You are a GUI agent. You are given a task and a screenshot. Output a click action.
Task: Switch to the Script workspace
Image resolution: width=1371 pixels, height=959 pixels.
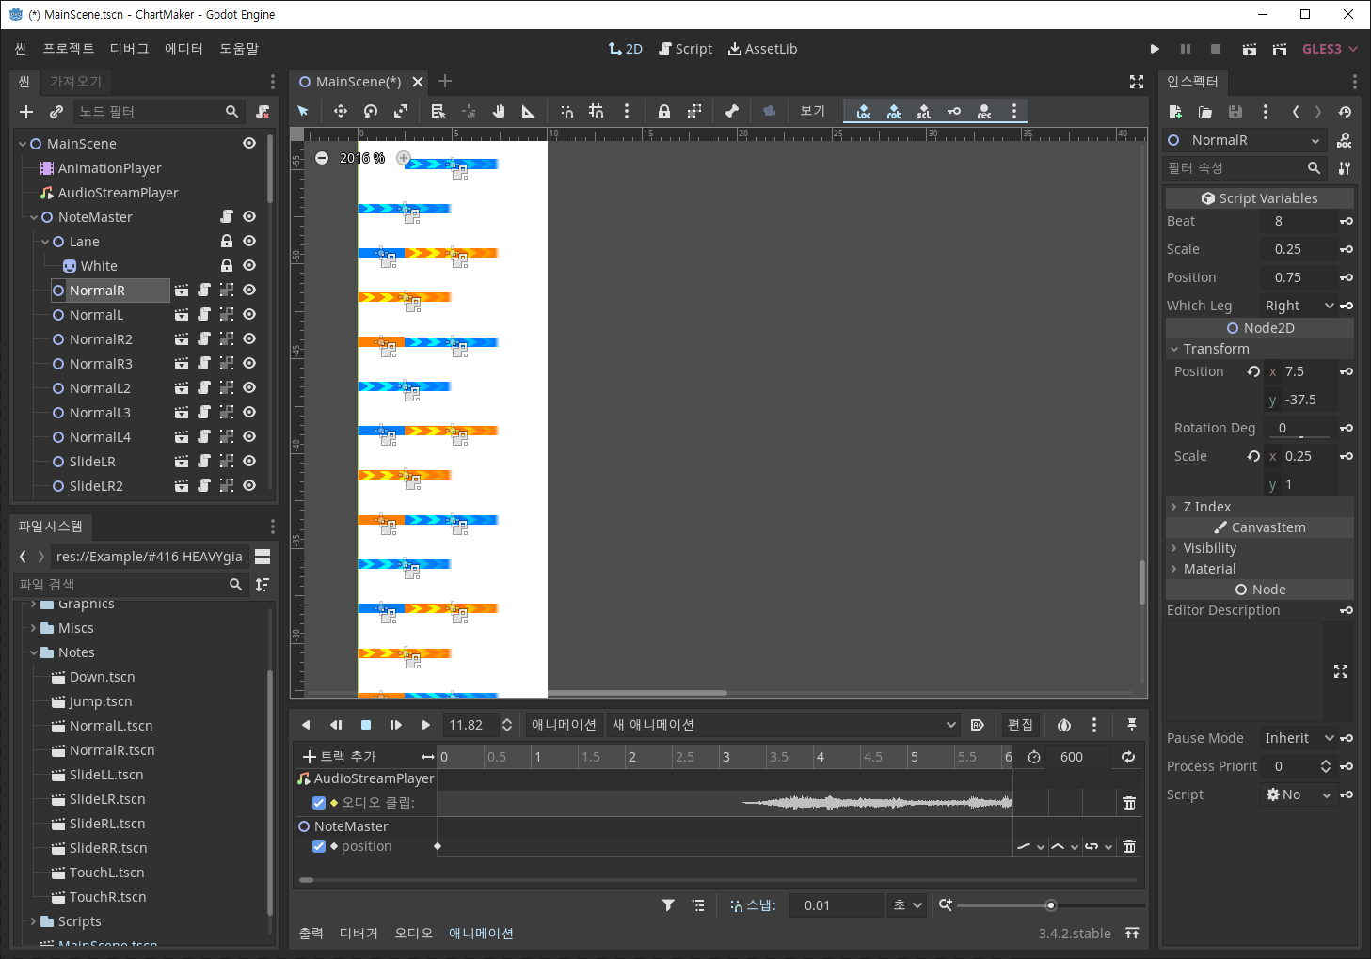click(686, 49)
